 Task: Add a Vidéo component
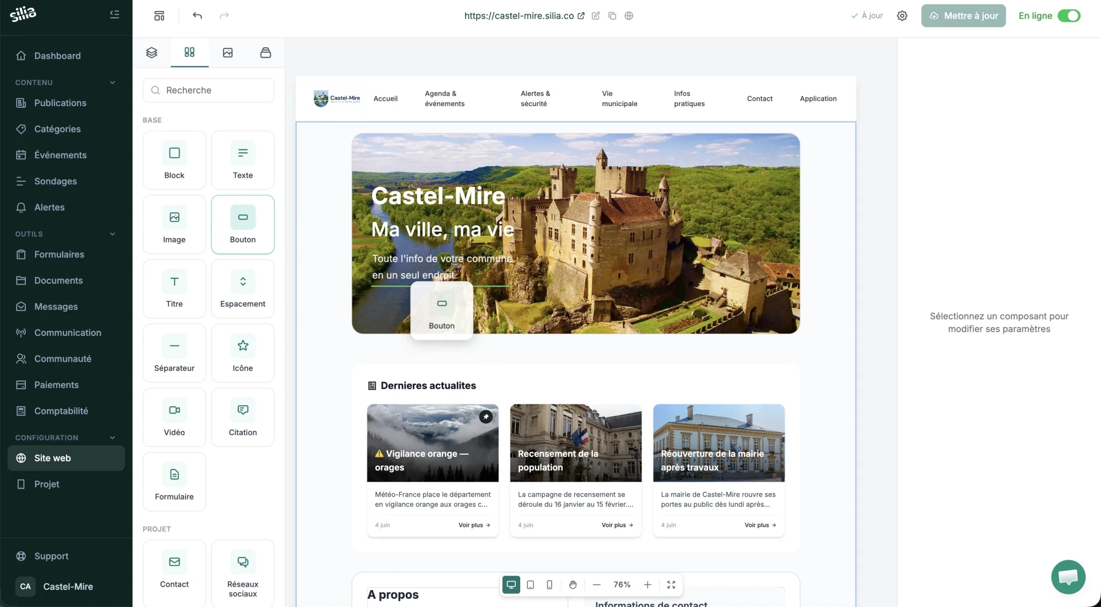pos(174,417)
